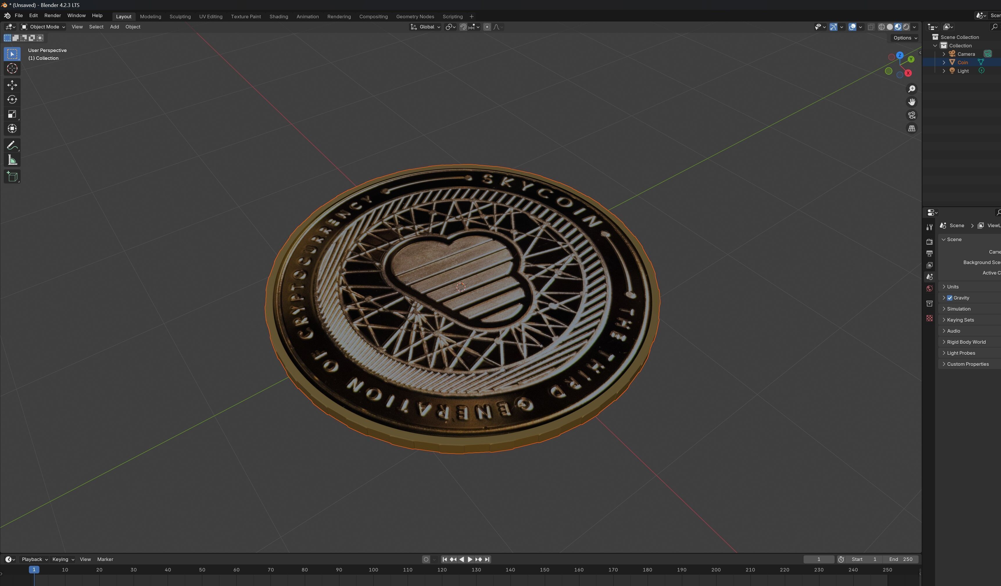This screenshot has width=1001, height=586.
Task: Open the Render properties tab
Action: pos(929,241)
